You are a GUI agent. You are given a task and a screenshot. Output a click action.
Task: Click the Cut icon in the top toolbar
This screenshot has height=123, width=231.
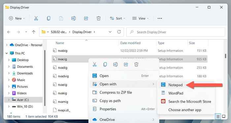pos(36,18)
